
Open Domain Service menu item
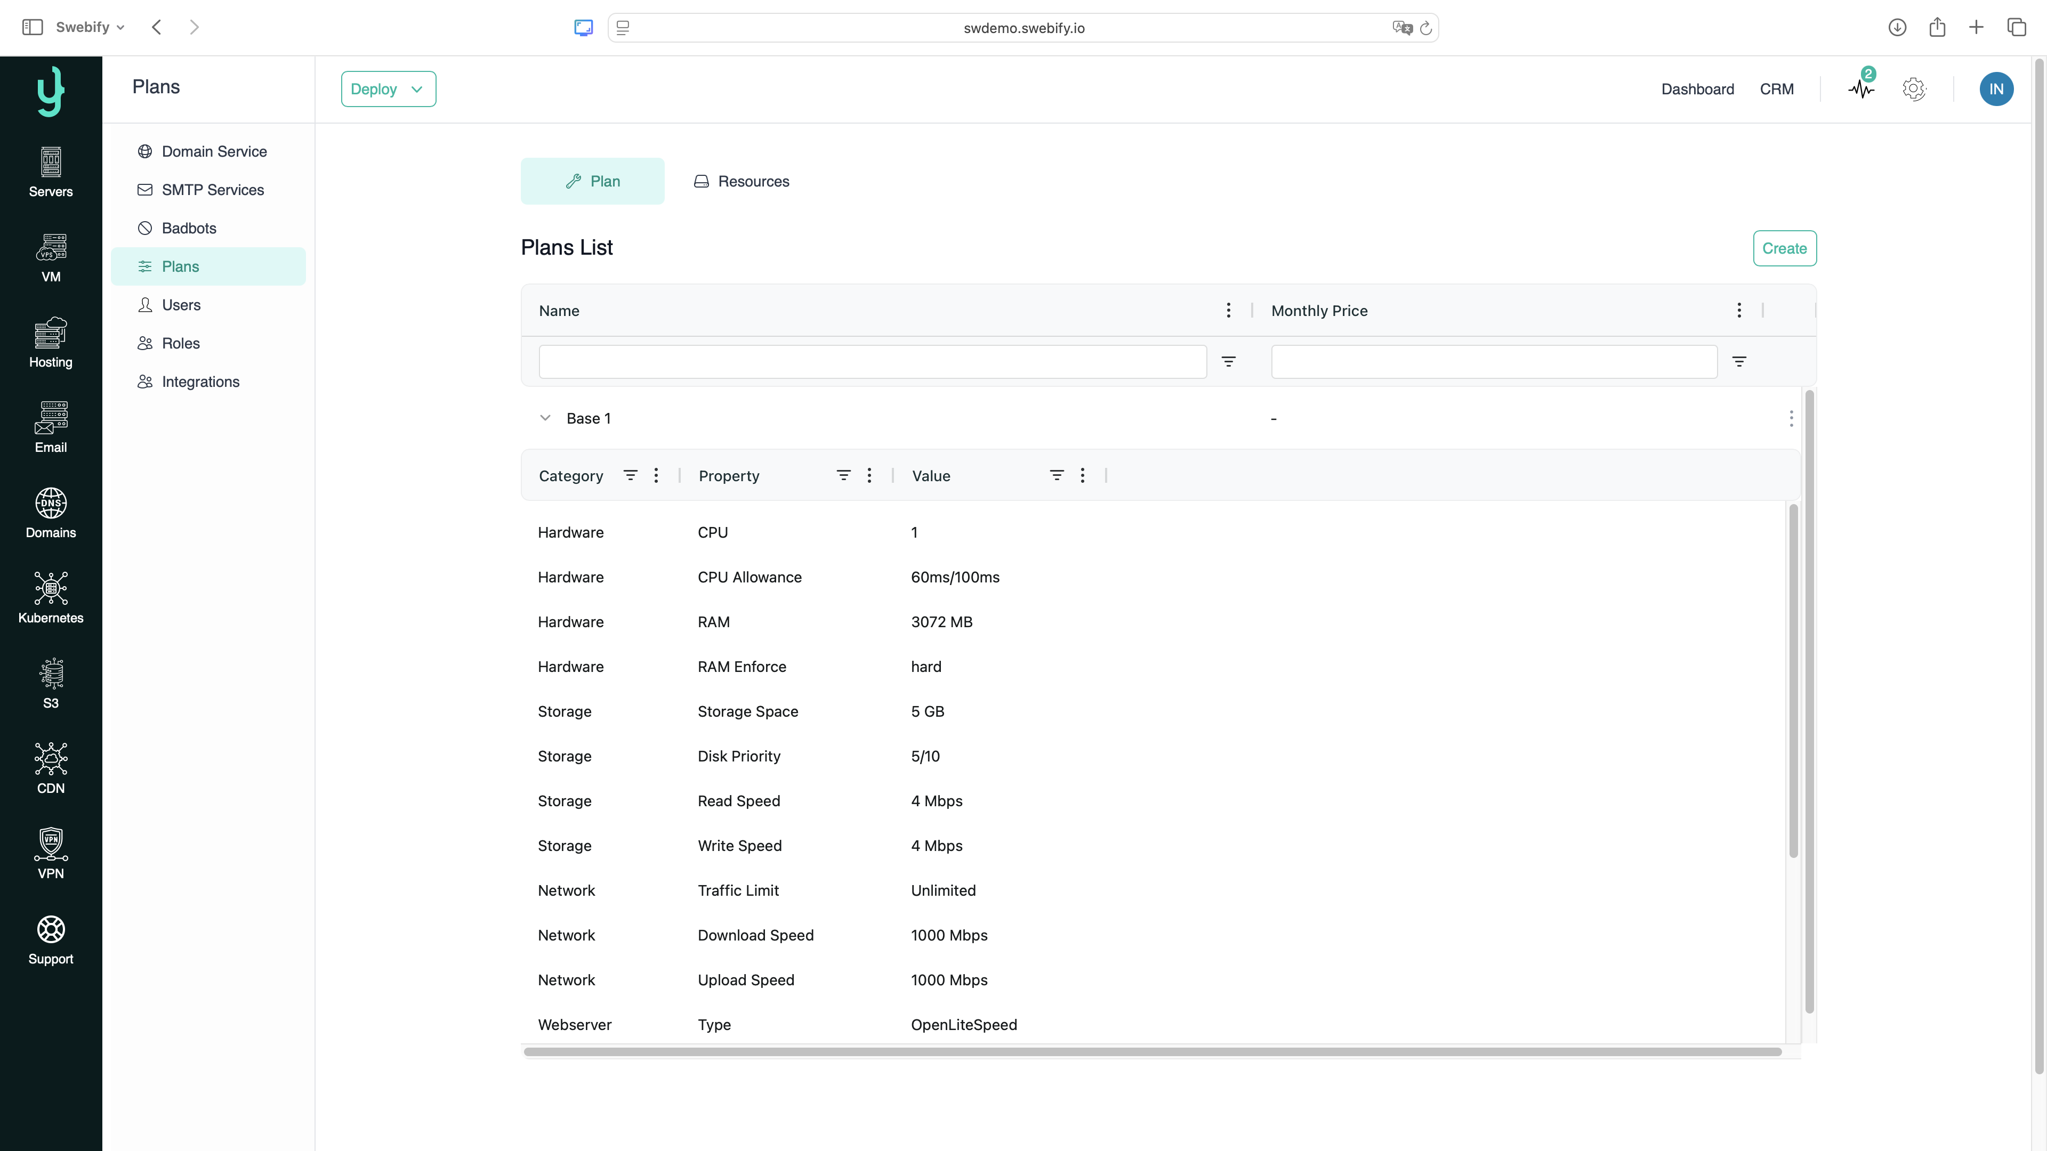[x=208, y=152]
